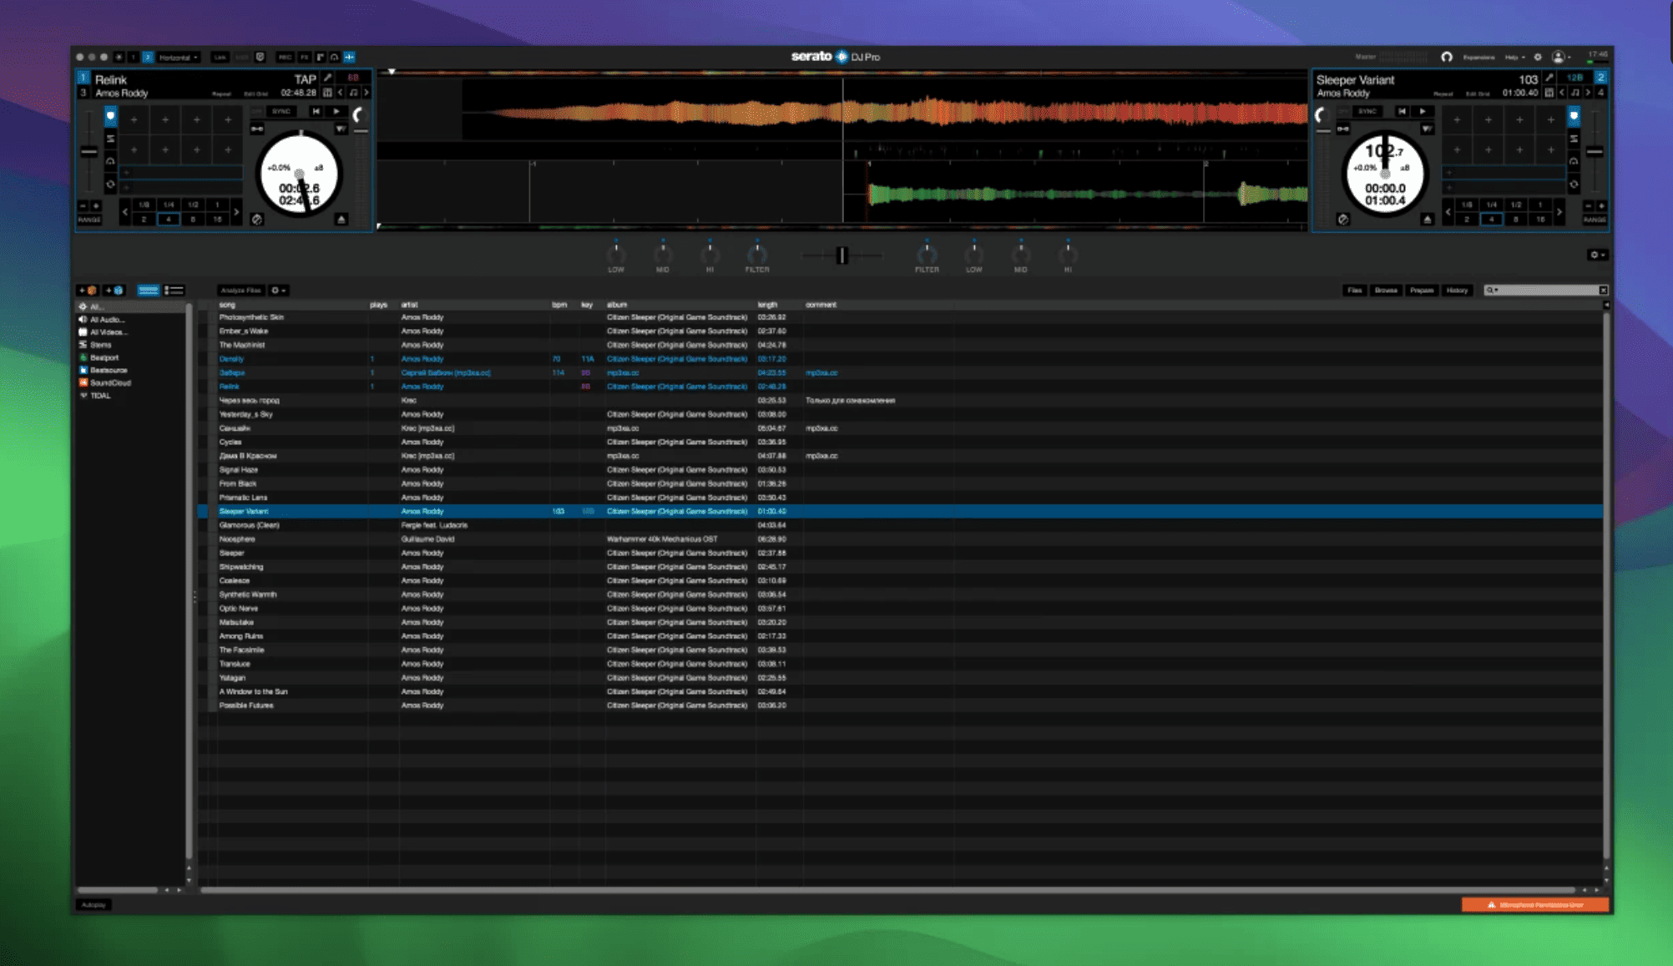Toggle REC panel in top toolbar
1673x966 pixels.
coord(285,57)
